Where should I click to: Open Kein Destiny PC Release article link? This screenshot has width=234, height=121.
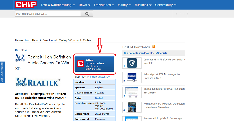[164, 105]
